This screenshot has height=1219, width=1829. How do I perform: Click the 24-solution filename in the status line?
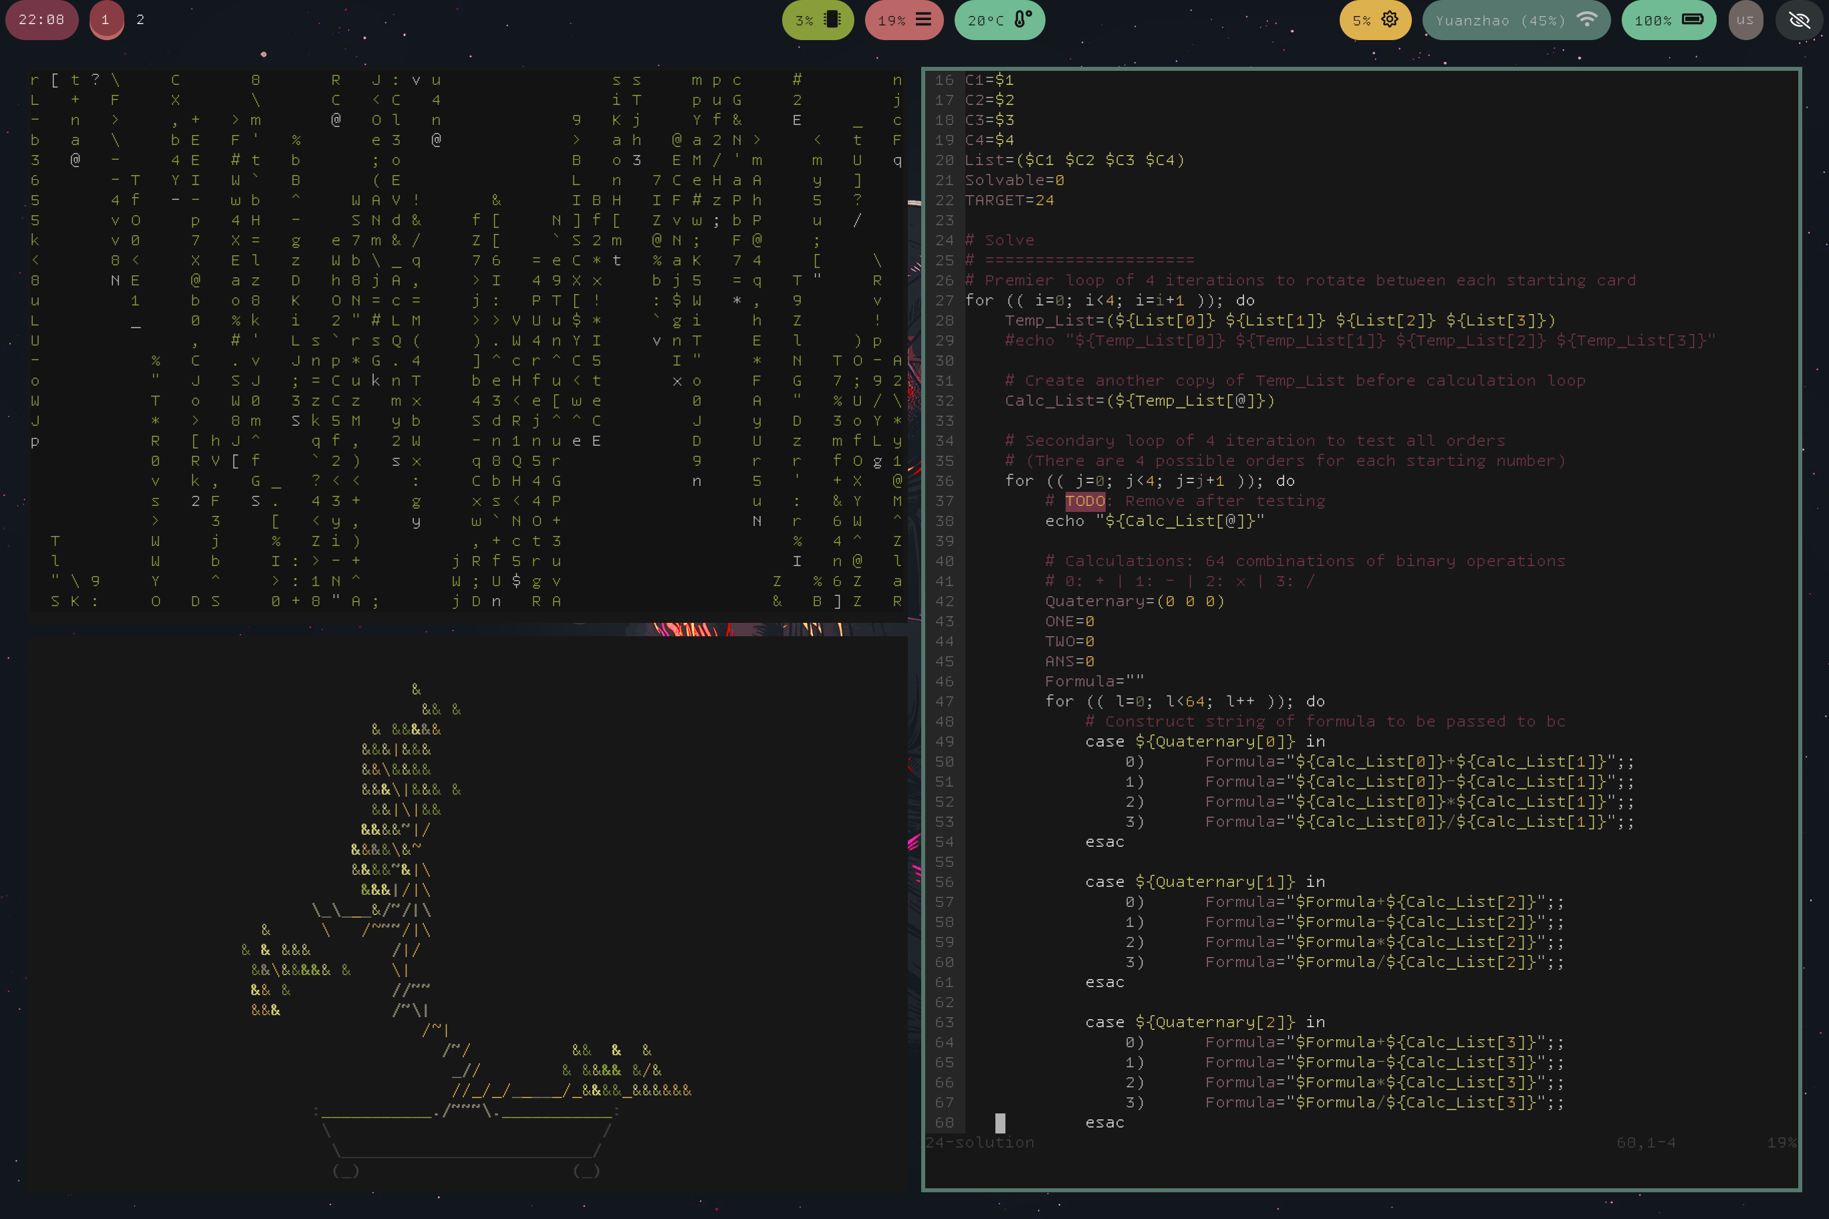(980, 1142)
